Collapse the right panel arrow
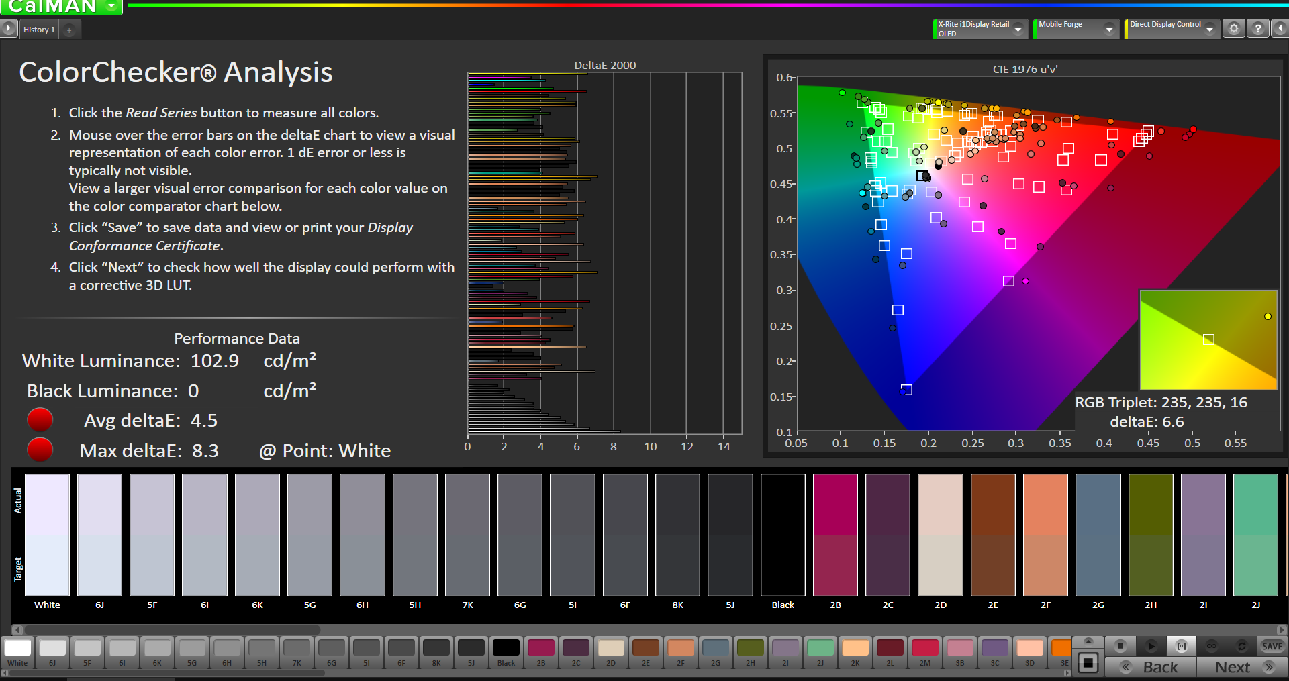1289x681 pixels. (x=1280, y=29)
